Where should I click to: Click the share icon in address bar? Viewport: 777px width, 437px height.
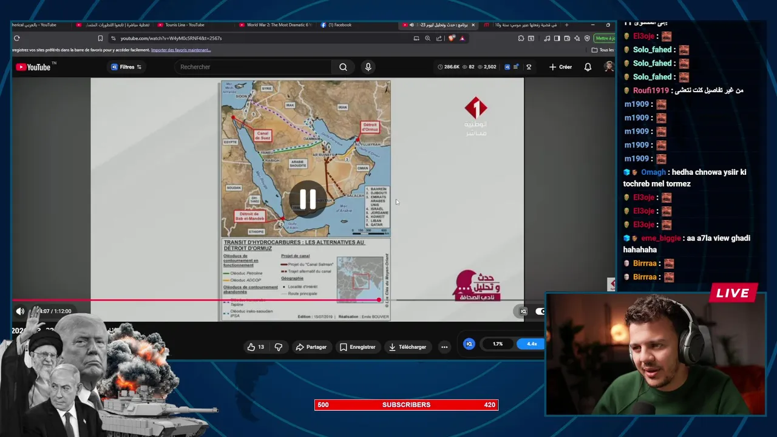[439, 38]
